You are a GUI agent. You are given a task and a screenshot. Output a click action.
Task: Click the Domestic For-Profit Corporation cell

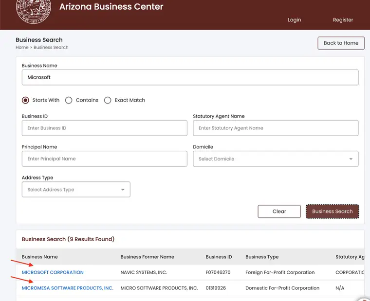point(282,288)
